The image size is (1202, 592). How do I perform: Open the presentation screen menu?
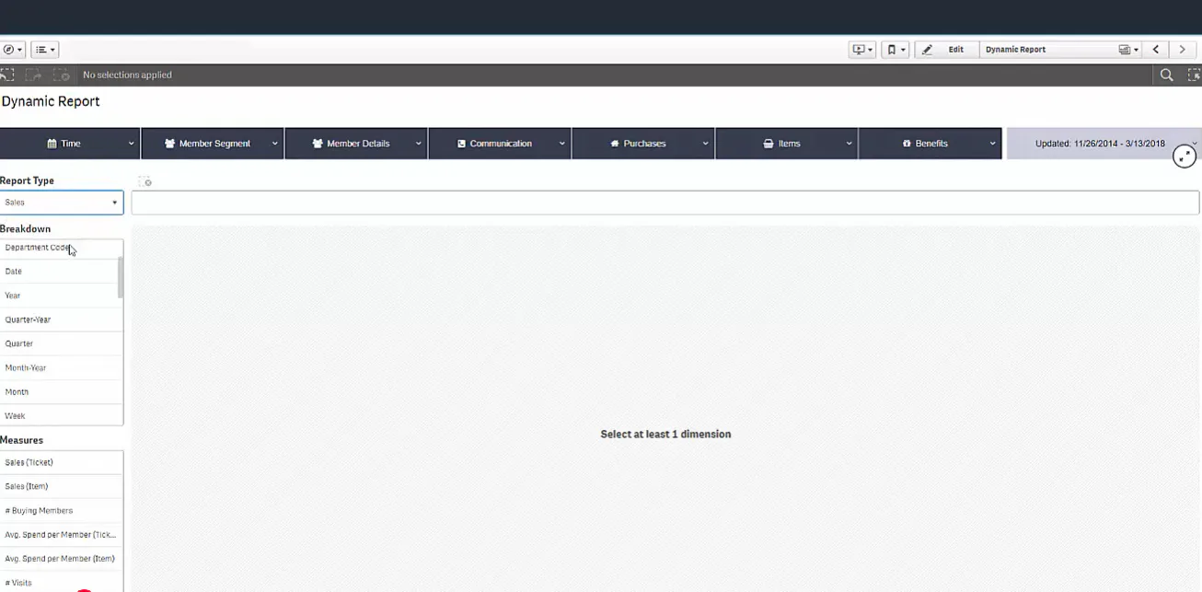coord(862,50)
